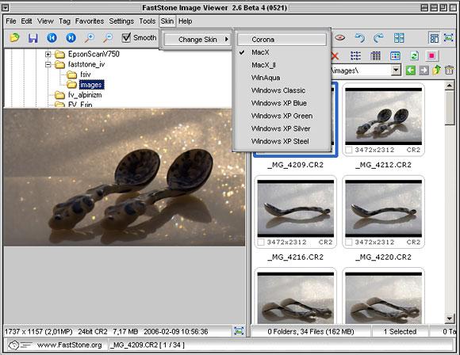This screenshot has height=355, width=460.
Task: Delete the file with the red X
Action: (335, 55)
